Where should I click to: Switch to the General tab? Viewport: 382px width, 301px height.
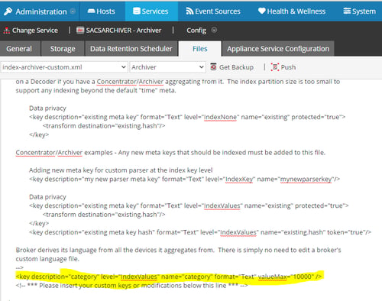[x=19, y=49]
